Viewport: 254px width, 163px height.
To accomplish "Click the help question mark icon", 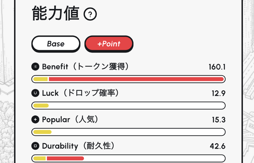I will coord(90,14).
